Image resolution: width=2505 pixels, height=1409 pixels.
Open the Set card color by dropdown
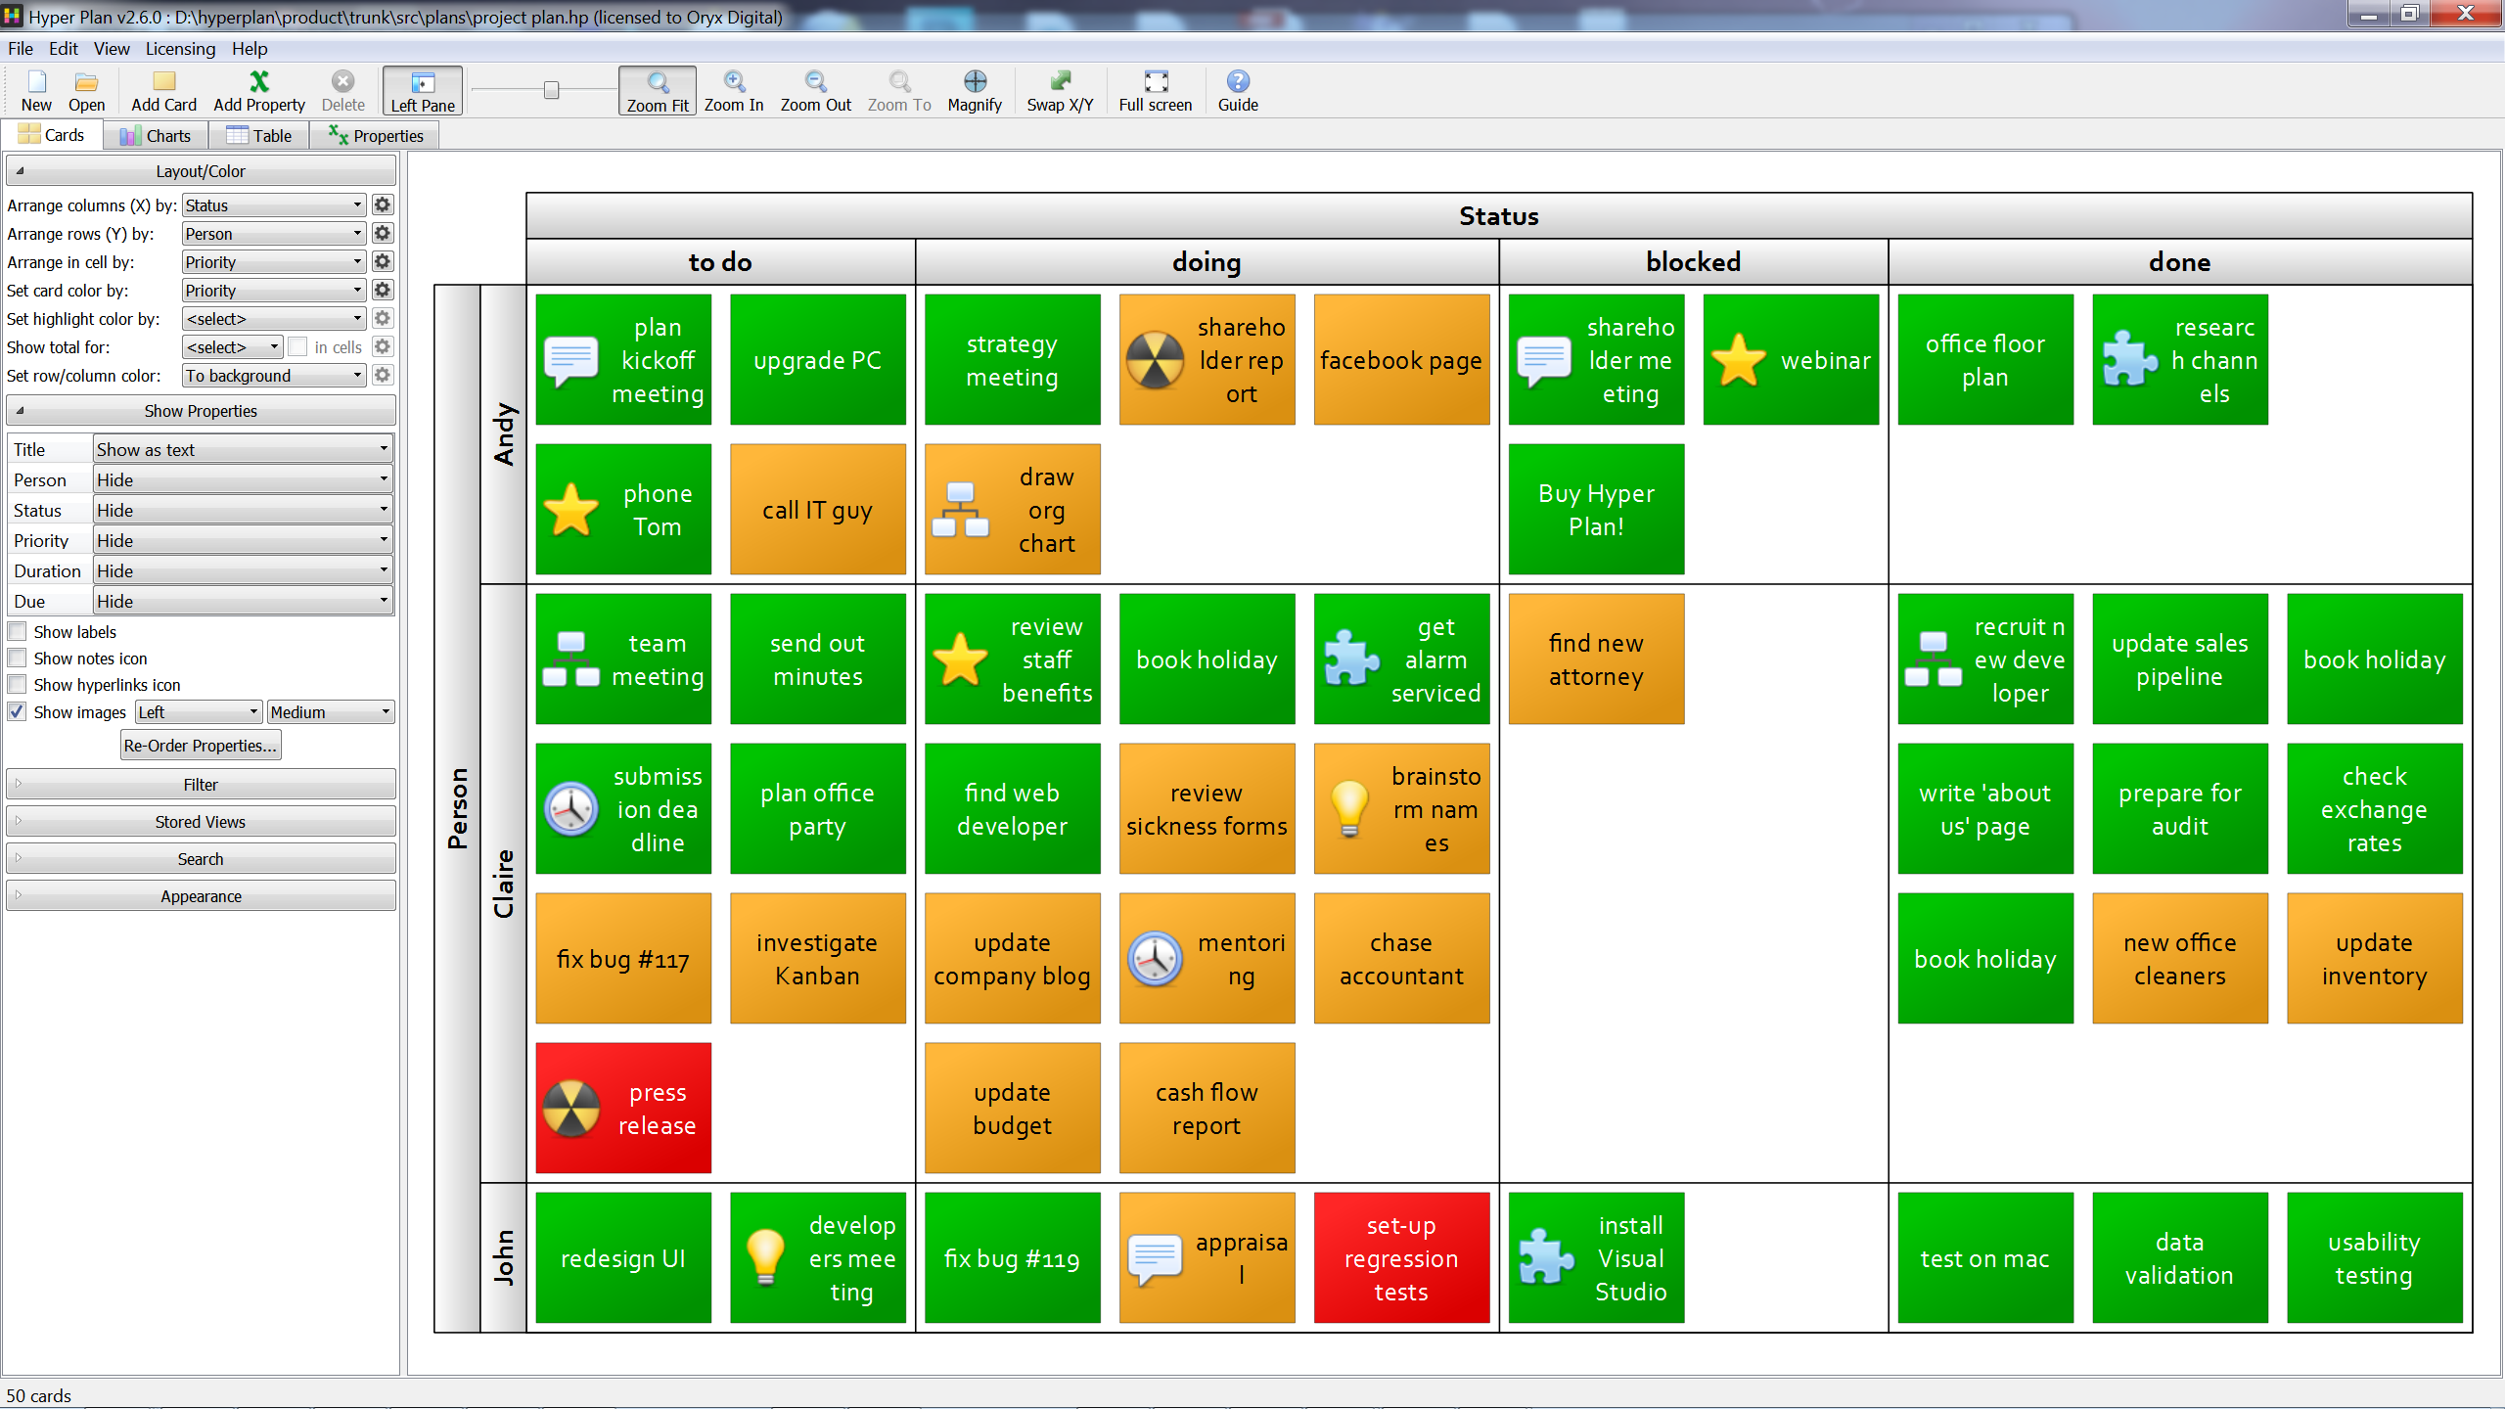point(273,291)
